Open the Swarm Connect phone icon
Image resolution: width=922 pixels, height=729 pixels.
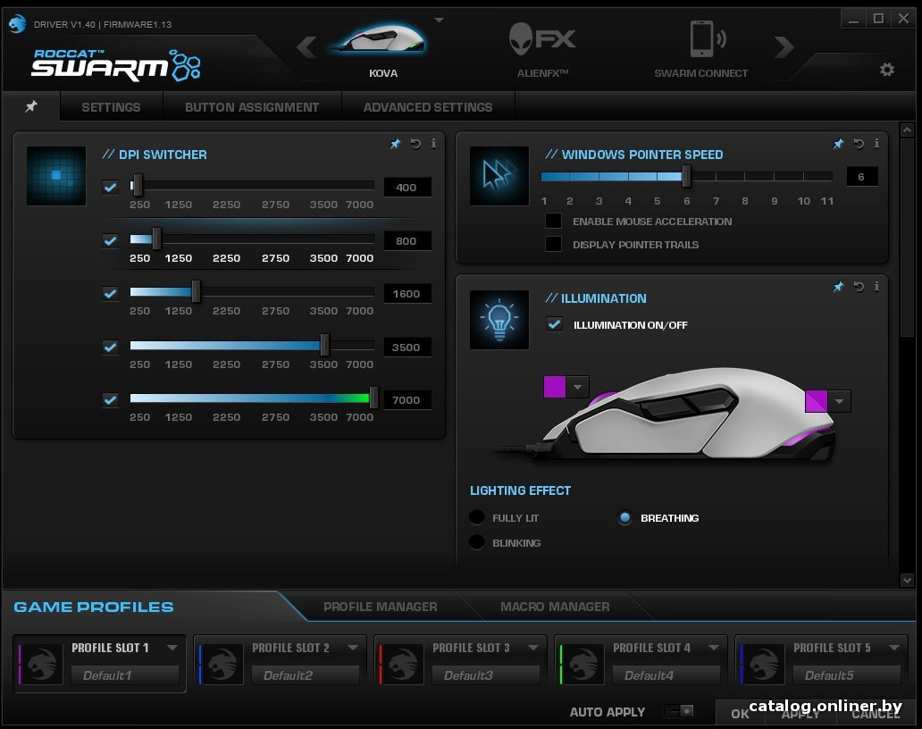click(708, 38)
